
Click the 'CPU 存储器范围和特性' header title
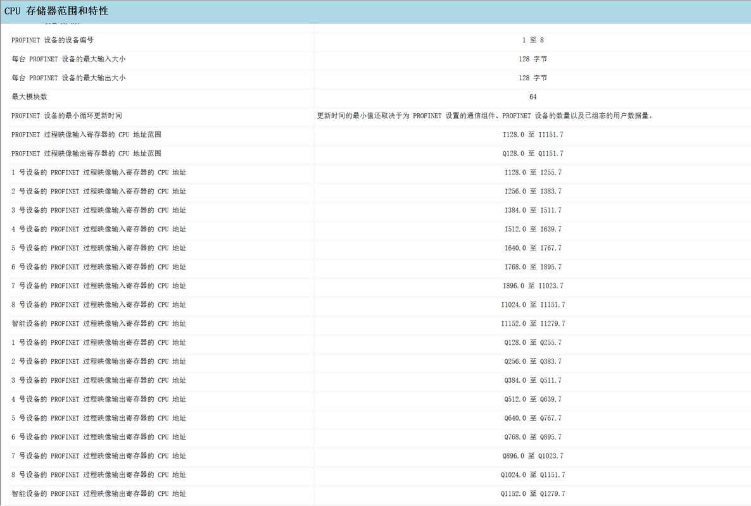[x=56, y=11]
